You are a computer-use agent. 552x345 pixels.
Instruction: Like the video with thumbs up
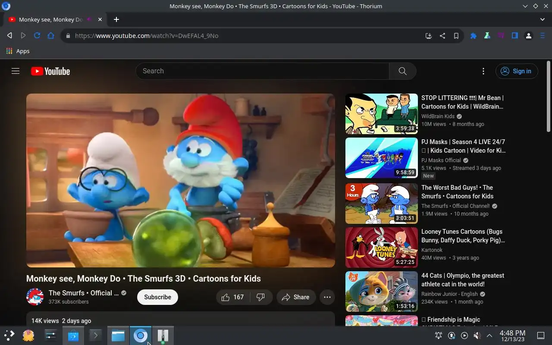(233, 297)
